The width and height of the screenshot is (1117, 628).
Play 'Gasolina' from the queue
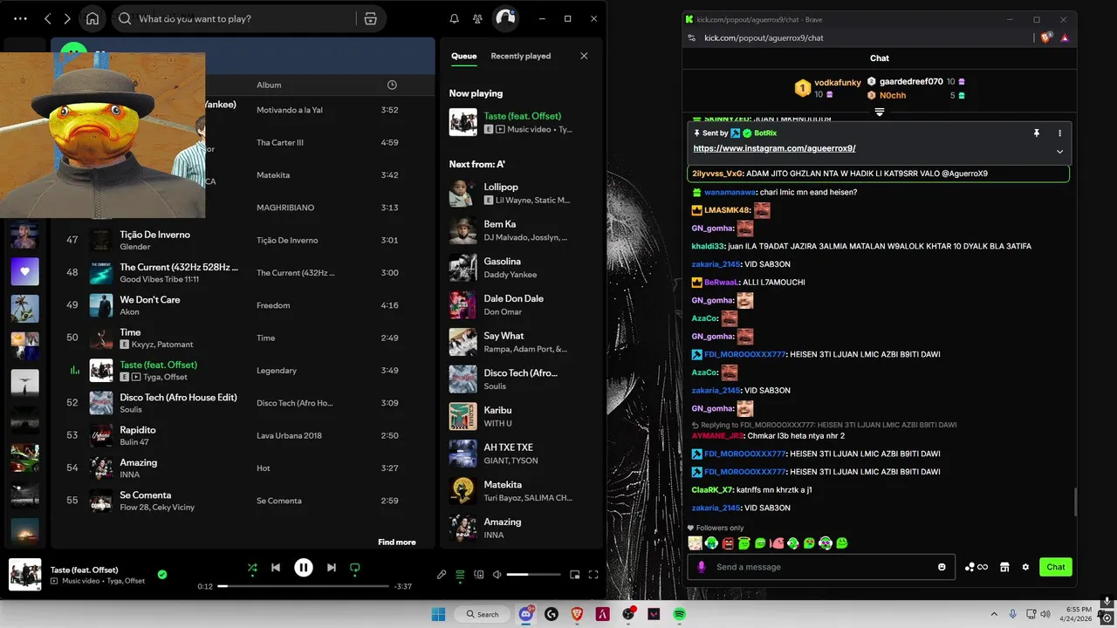[520, 268]
